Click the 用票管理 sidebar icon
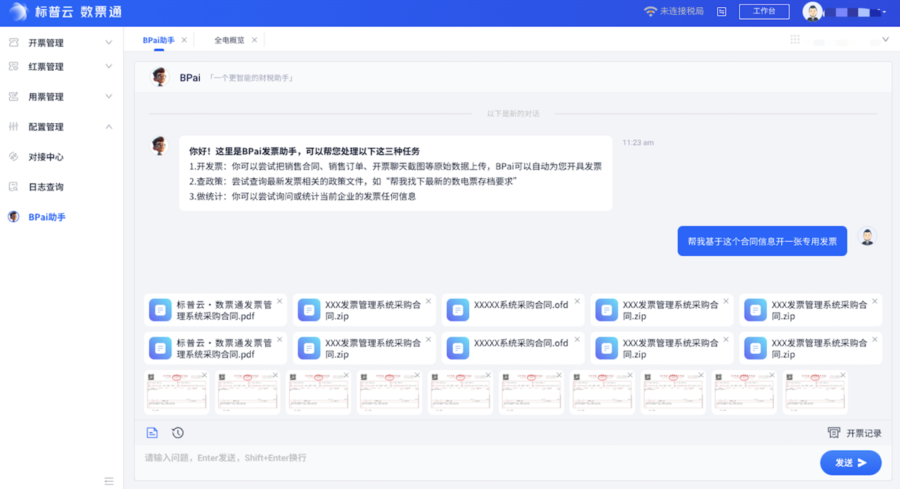The width and height of the screenshot is (900, 489). (x=13, y=97)
